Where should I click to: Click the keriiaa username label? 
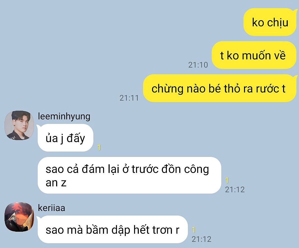tap(52, 208)
